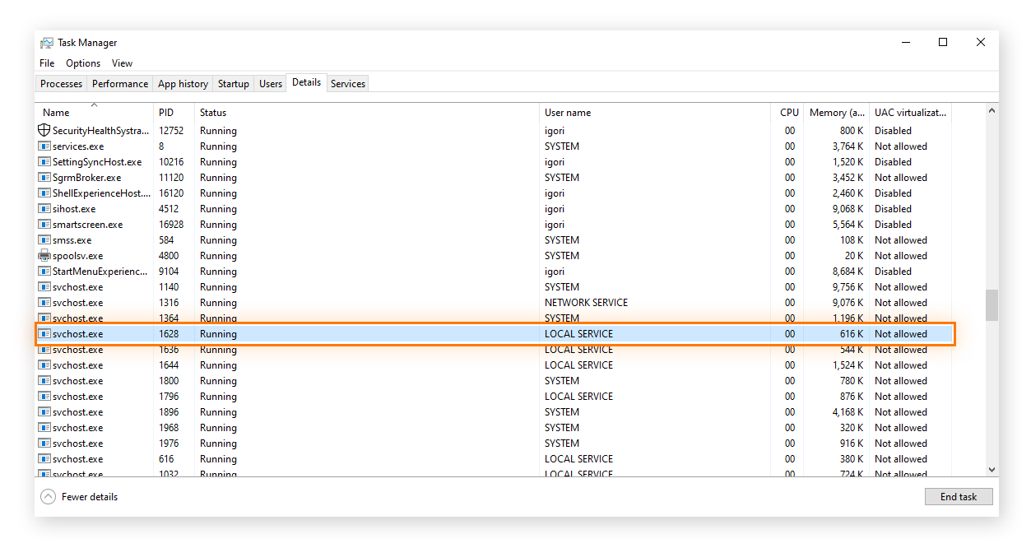Sort by the UAC virtualization column header
Image resolution: width=1031 pixels, height=548 pixels.
910,113
